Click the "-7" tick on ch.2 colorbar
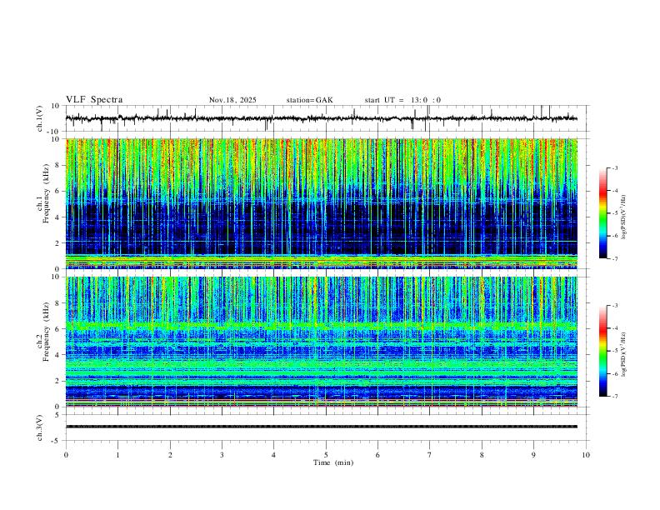 coord(614,397)
